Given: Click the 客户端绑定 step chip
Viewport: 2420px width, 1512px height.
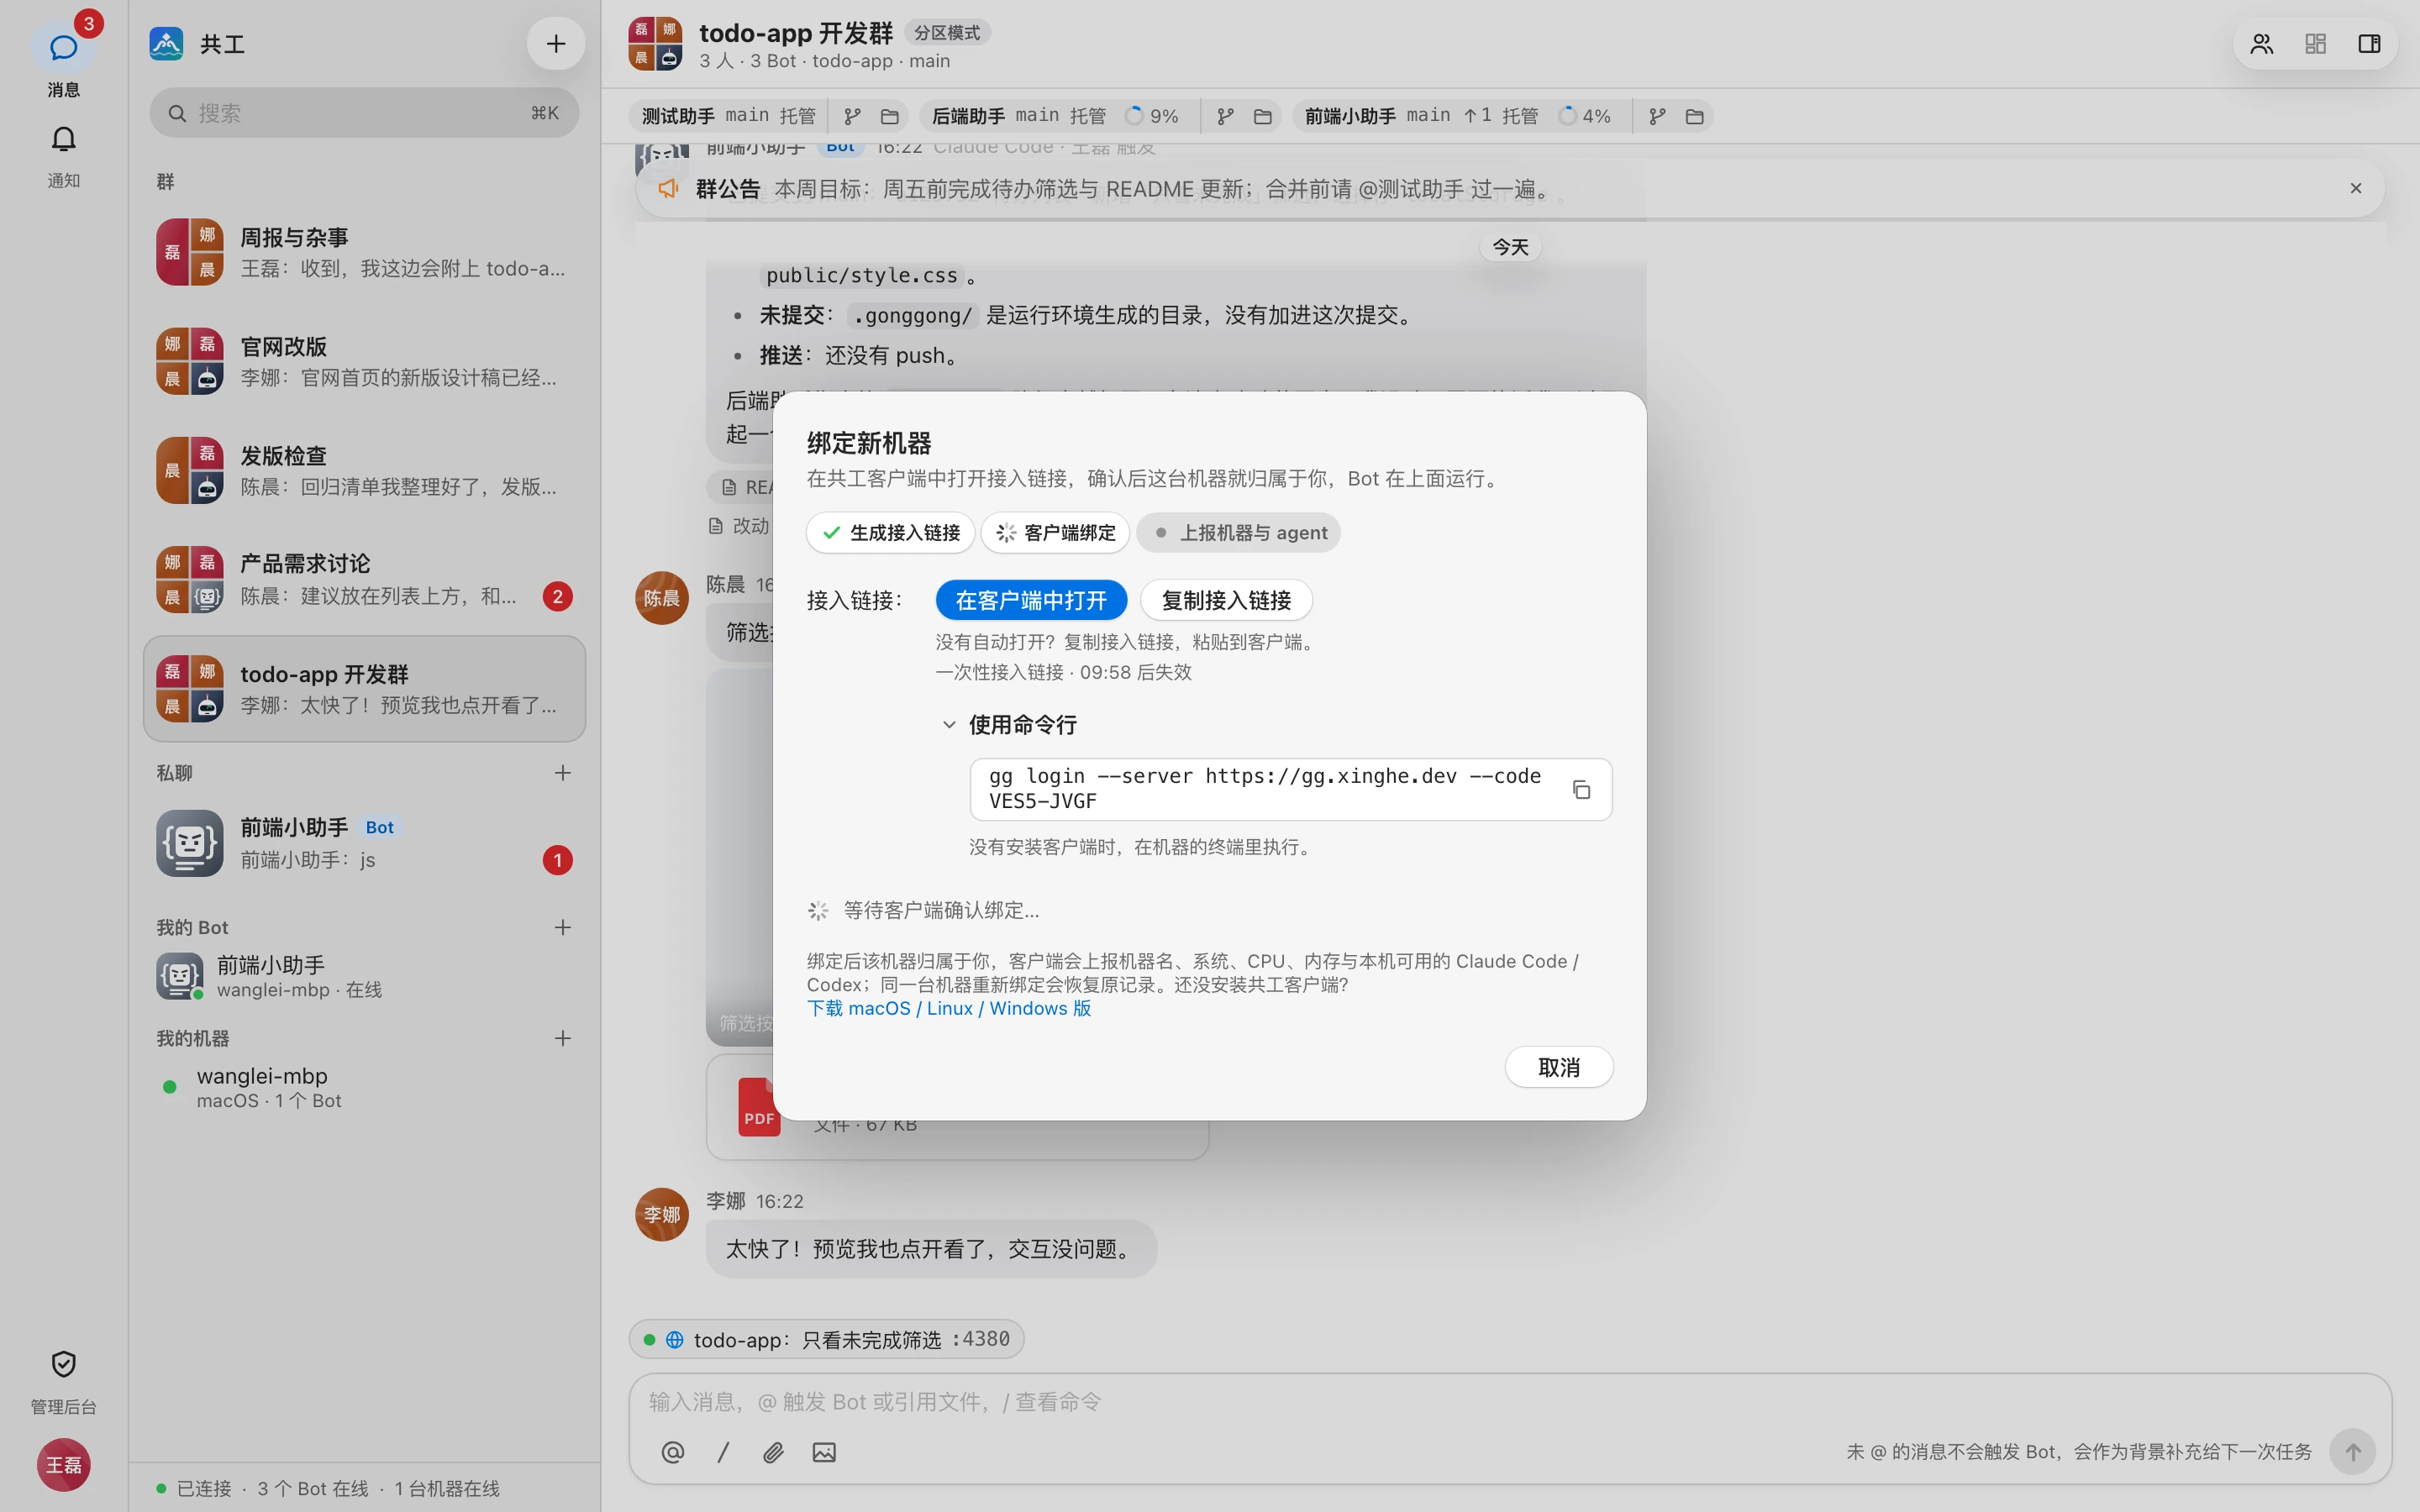Looking at the screenshot, I should coord(1055,533).
